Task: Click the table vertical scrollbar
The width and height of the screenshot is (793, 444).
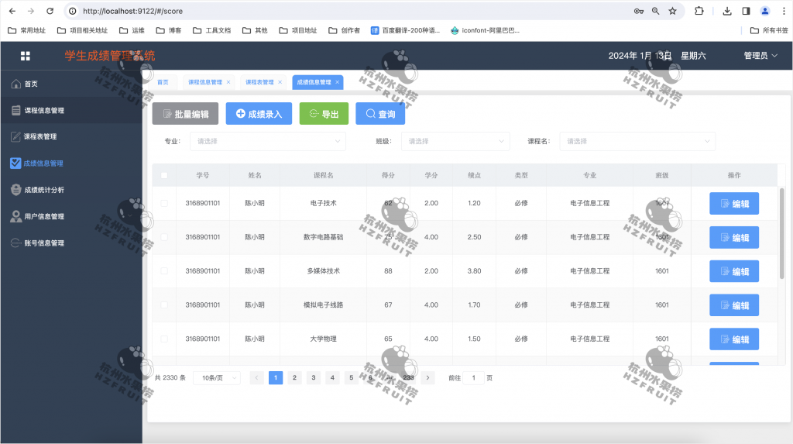Action: click(x=781, y=233)
